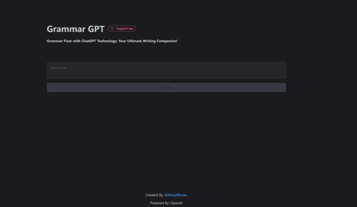Viewport: 357px width, 207px height.
Task: Click the Grammar GPT heading
Action: point(76,29)
